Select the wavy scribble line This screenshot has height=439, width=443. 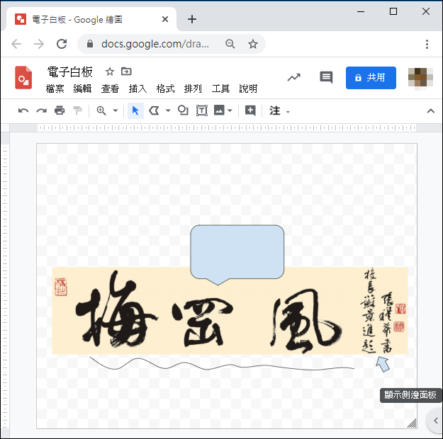click(222, 363)
